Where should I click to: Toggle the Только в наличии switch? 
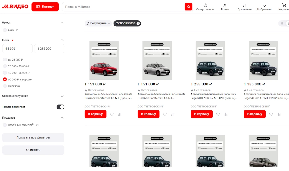point(60,107)
